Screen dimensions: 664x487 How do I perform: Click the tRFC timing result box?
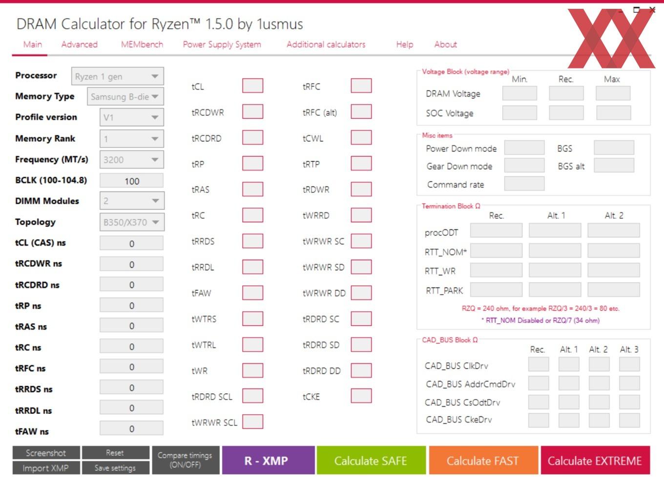pos(361,85)
